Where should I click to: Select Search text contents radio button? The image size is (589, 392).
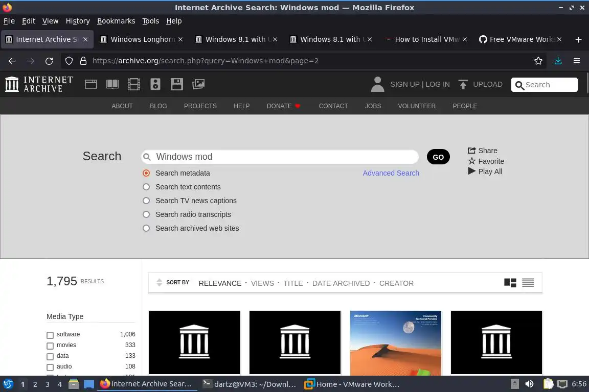[146, 187]
